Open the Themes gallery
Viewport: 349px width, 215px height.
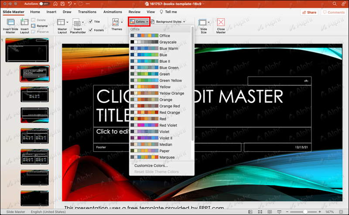[116, 23]
